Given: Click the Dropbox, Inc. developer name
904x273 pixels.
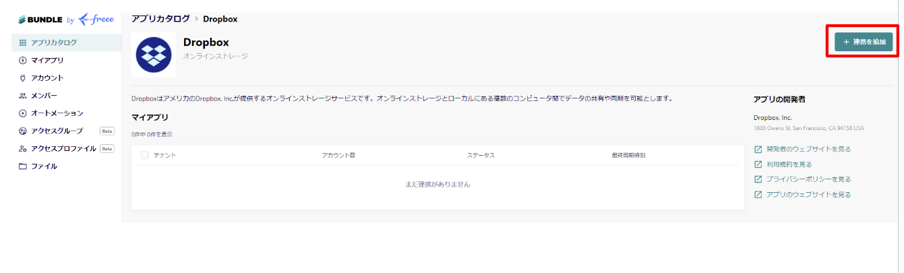Looking at the screenshot, I should (773, 117).
